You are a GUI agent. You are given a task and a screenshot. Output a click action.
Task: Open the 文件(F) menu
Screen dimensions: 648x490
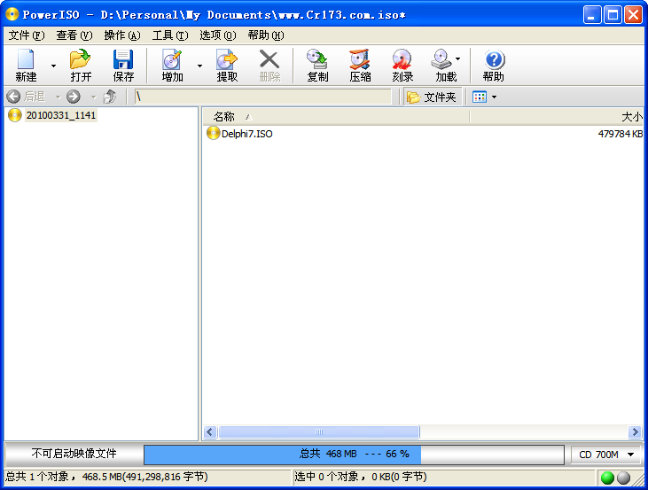tap(26, 35)
